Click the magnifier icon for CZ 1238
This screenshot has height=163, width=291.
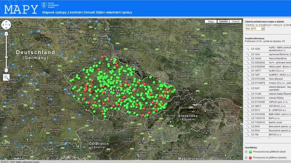[247, 48]
